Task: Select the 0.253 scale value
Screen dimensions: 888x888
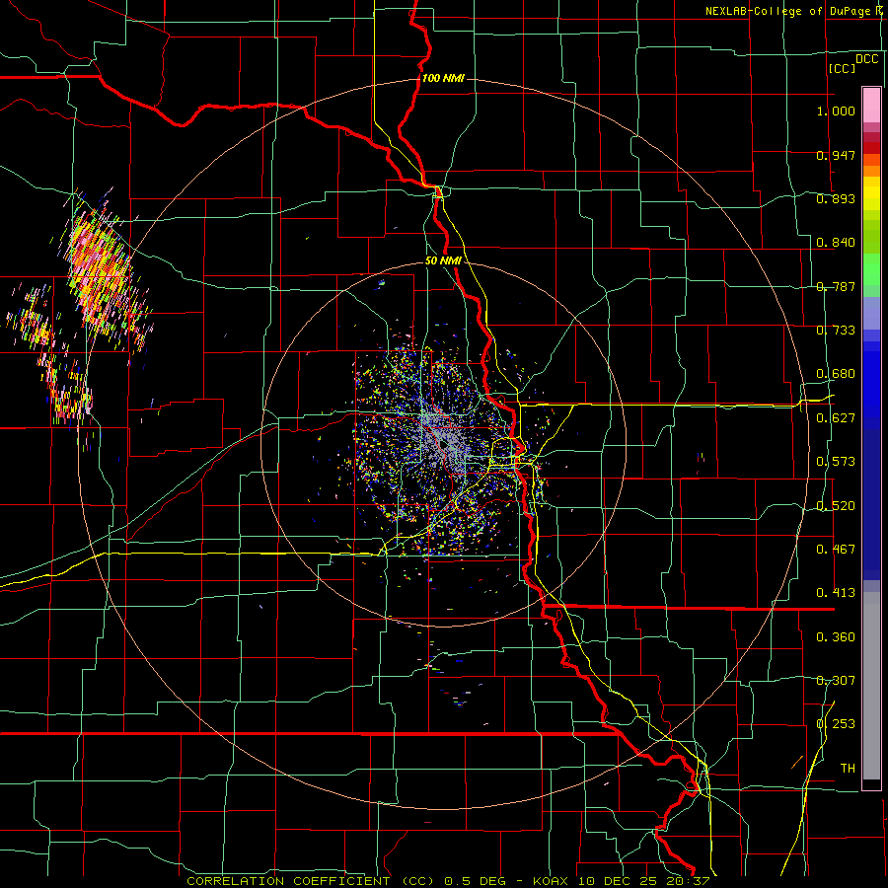Action: pyautogui.click(x=836, y=724)
